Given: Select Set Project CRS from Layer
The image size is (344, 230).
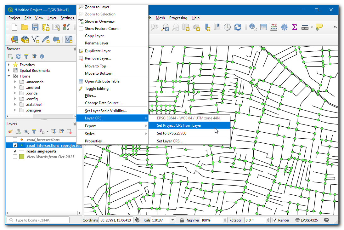Looking at the screenshot, I should pos(179,125).
